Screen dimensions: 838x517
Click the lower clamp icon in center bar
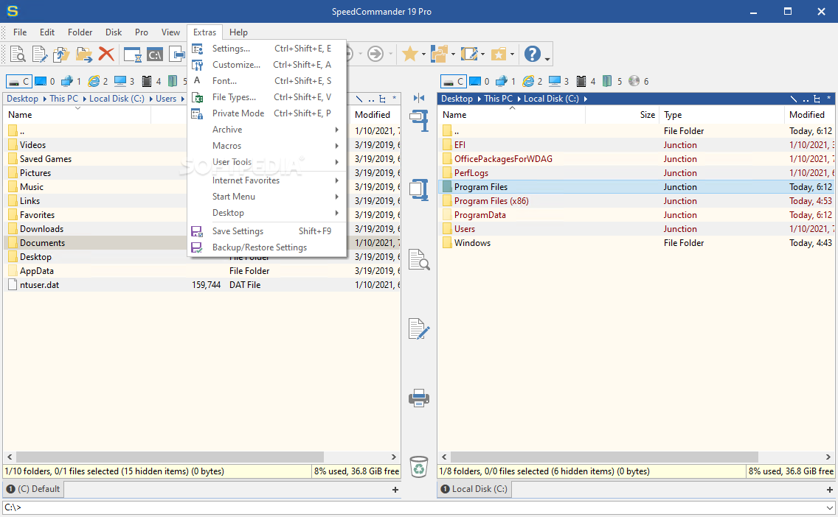[x=419, y=189]
